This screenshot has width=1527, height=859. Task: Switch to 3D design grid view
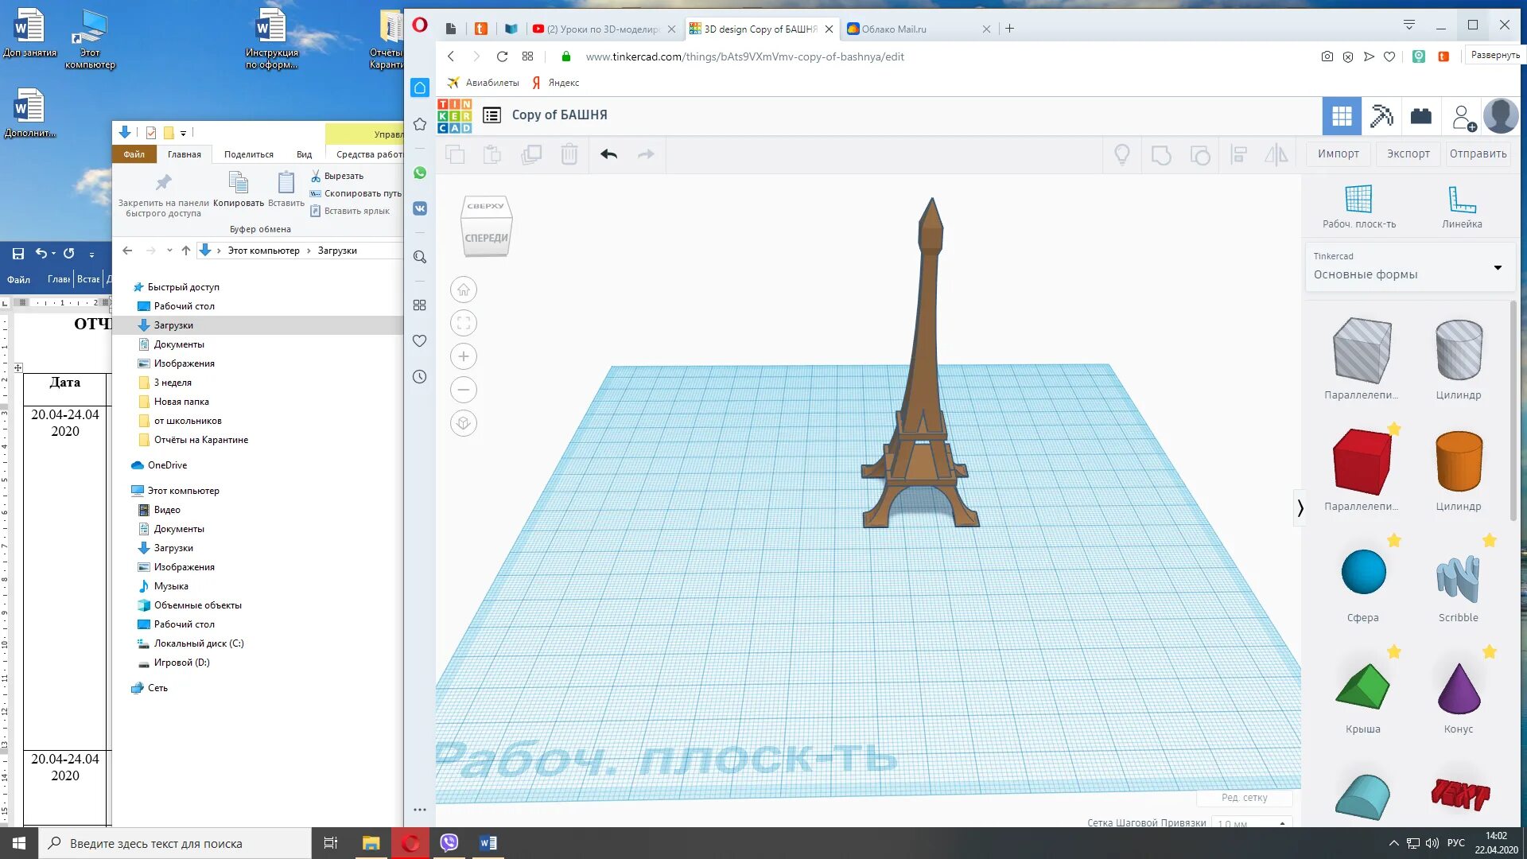click(1342, 117)
